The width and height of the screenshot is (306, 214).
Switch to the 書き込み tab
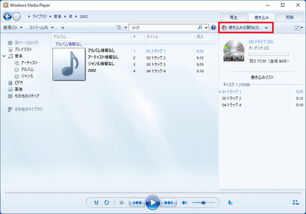point(261,17)
